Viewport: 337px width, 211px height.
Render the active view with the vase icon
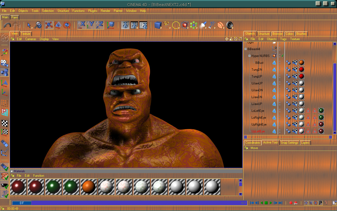125,25
